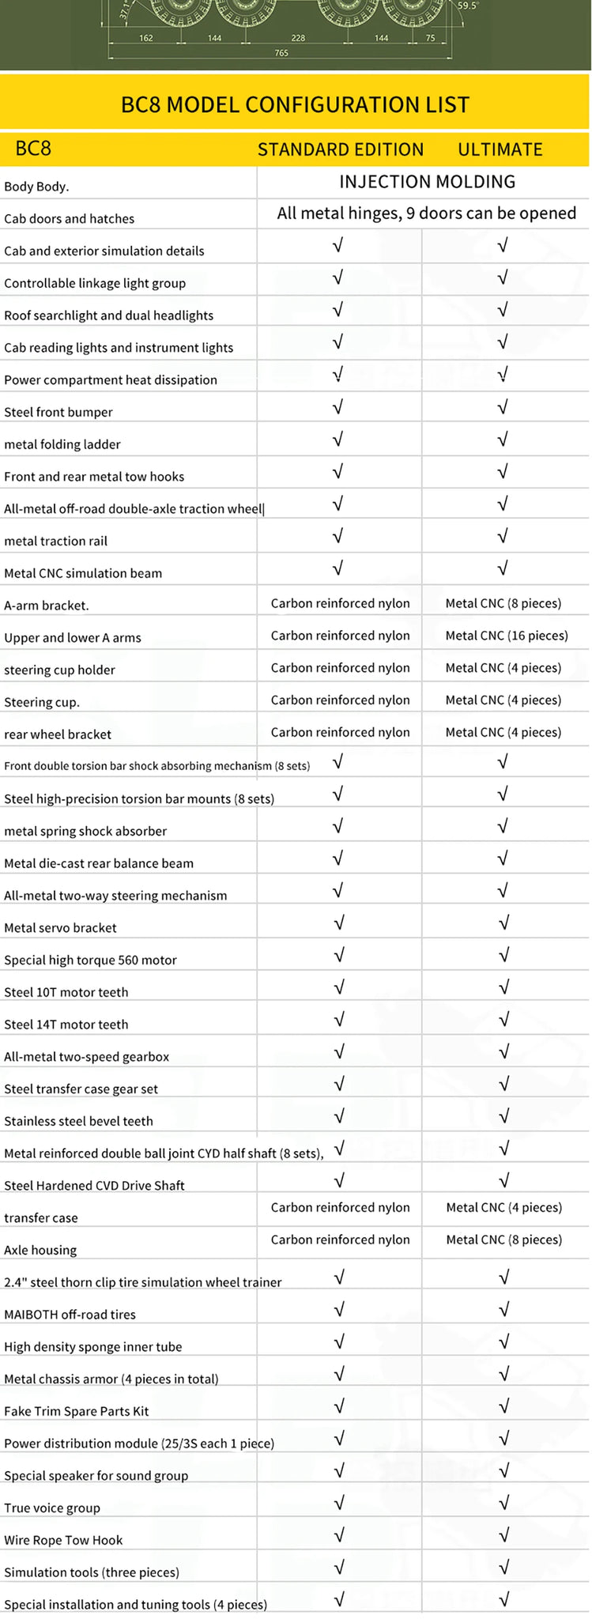
Task: Click Carbon reinforced nylon for A-arm bracket
Action: point(340,603)
